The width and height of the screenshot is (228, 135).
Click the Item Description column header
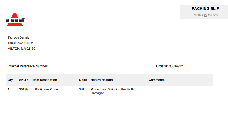tap(45, 80)
